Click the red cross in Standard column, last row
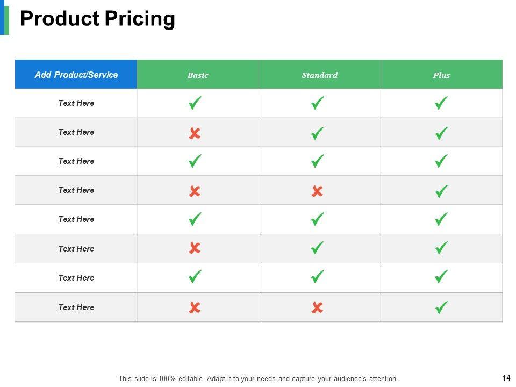 pos(317,307)
